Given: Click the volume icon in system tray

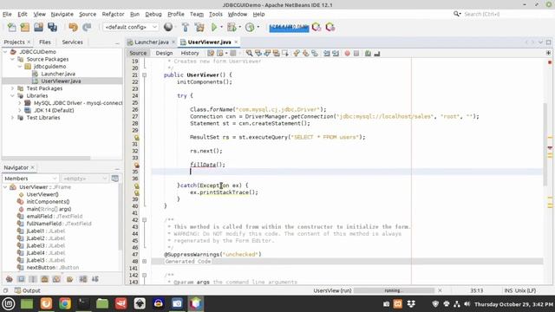Looking at the screenshot, I should (x=467, y=304).
